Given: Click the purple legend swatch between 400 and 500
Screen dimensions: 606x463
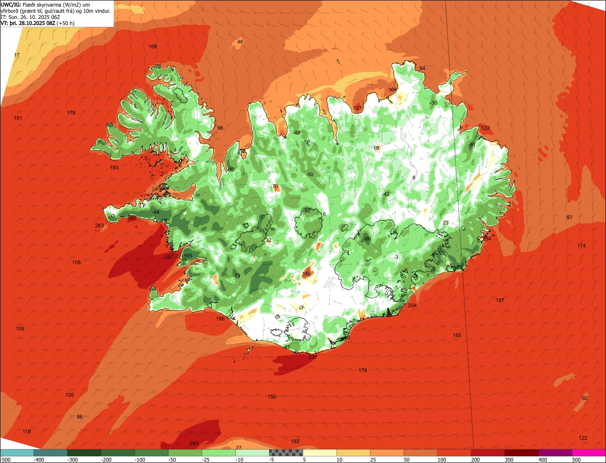Looking at the screenshot, I should pos(555,453).
